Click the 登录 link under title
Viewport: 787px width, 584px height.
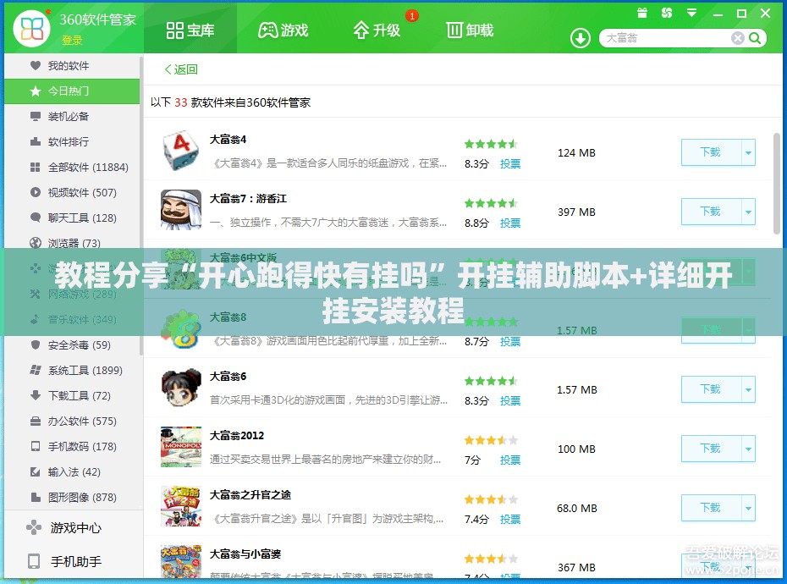[72, 40]
